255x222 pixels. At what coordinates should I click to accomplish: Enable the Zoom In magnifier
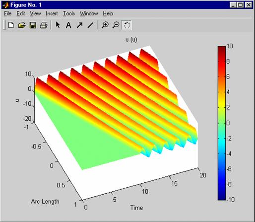click(105, 25)
